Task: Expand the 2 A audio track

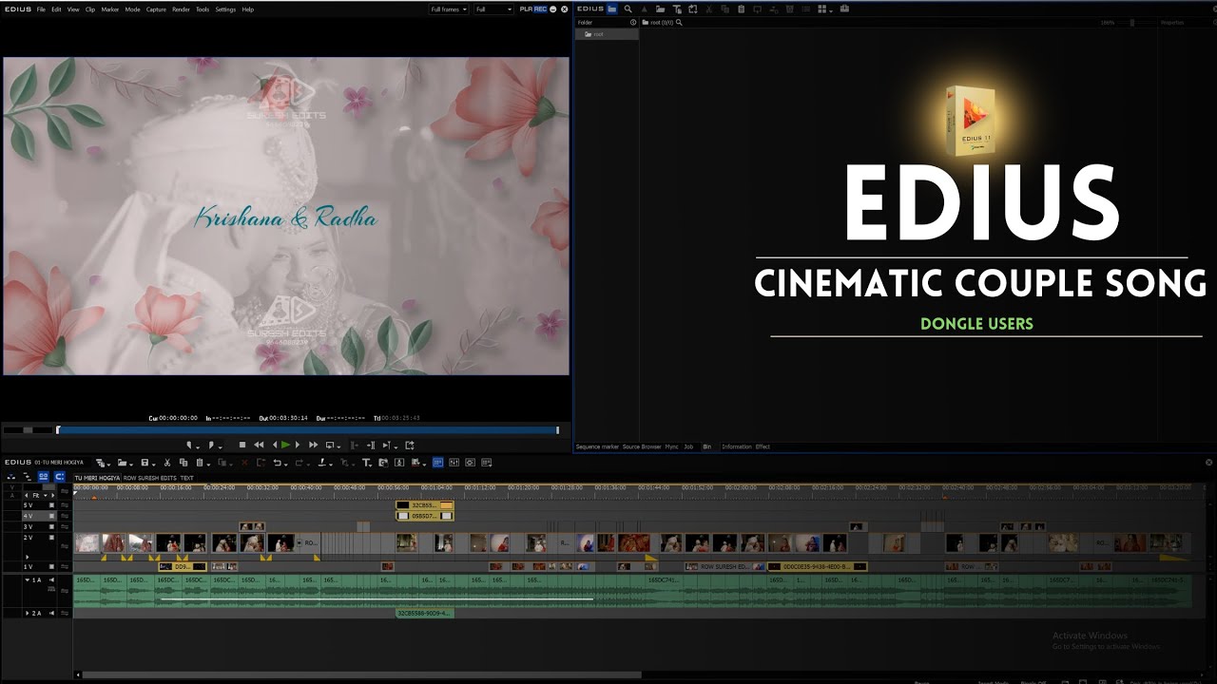Action: [27, 613]
